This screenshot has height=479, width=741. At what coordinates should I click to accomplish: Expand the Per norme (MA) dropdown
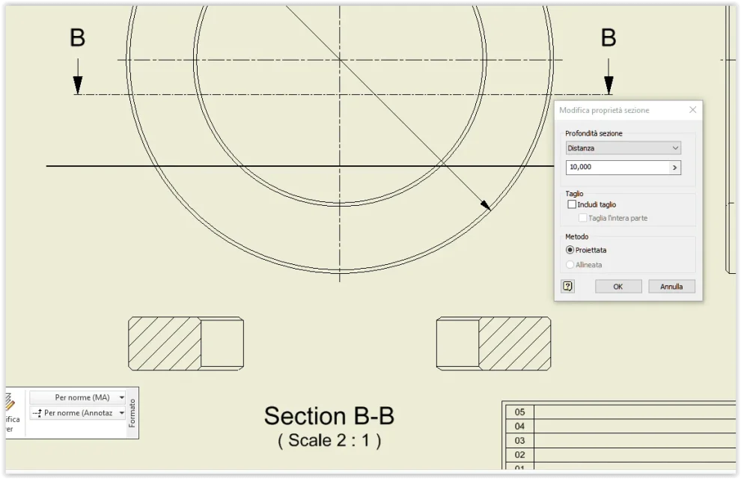pos(122,397)
